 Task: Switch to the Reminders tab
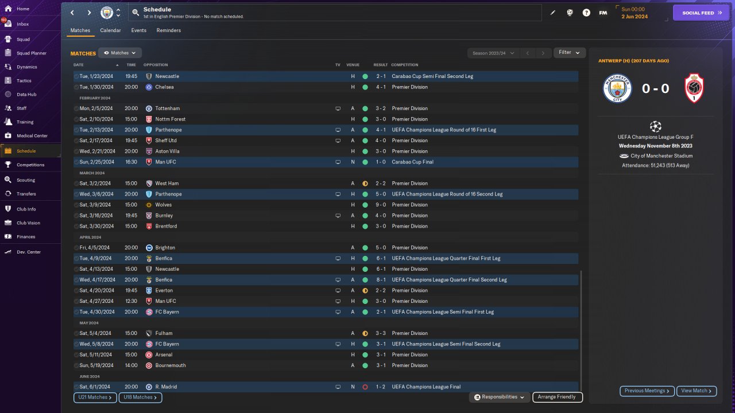pos(169,30)
